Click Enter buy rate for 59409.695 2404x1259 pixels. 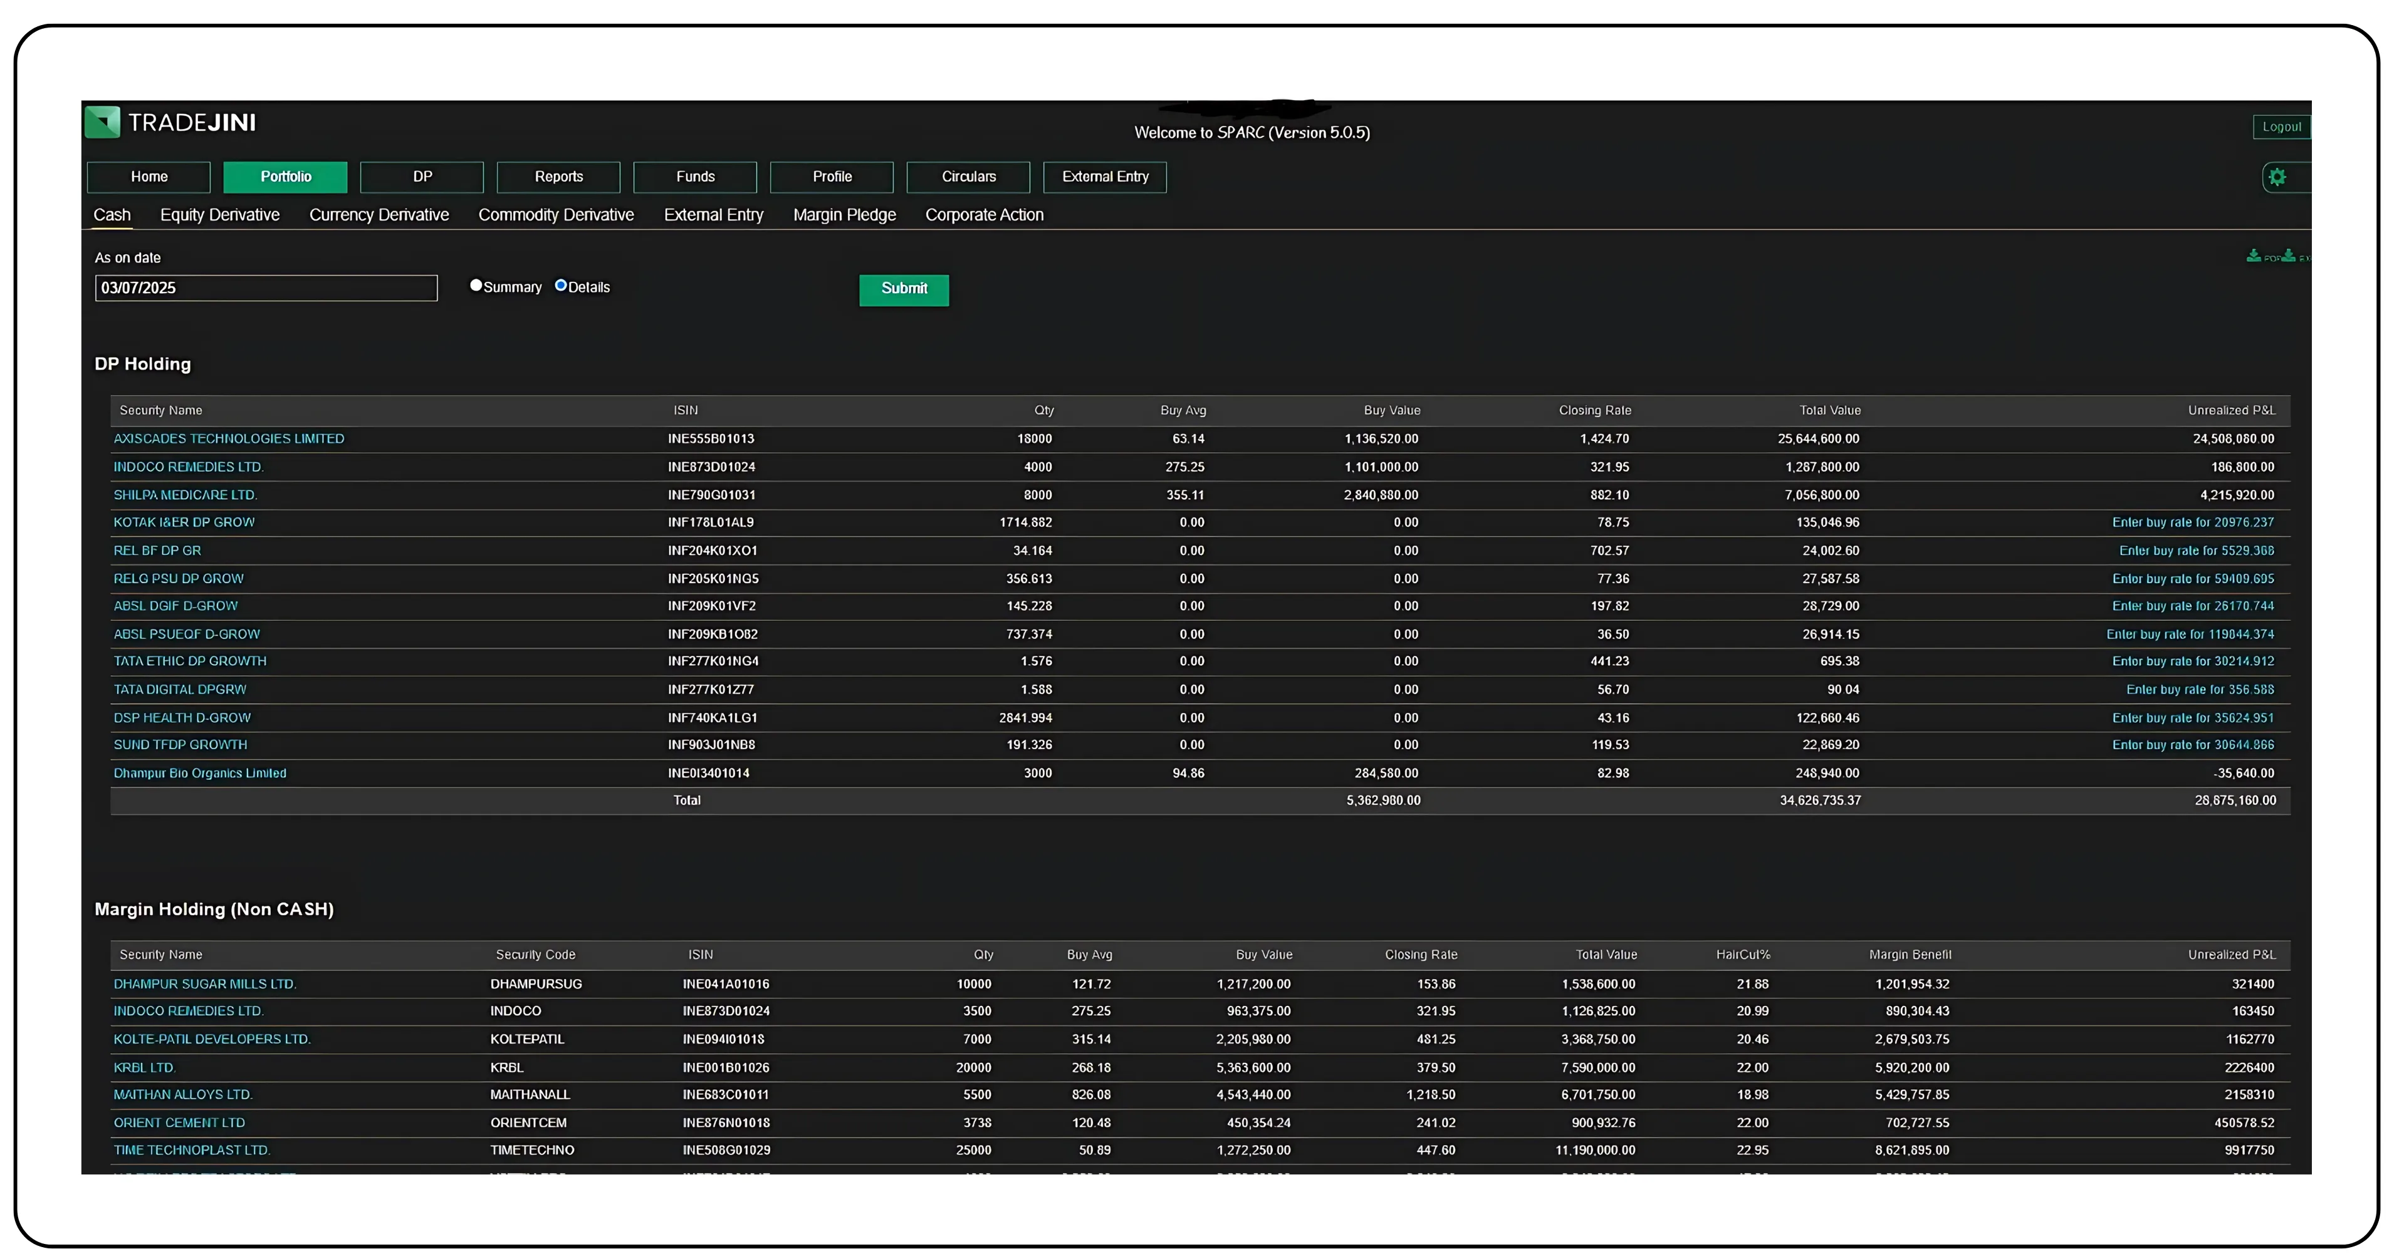click(2193, 578)
